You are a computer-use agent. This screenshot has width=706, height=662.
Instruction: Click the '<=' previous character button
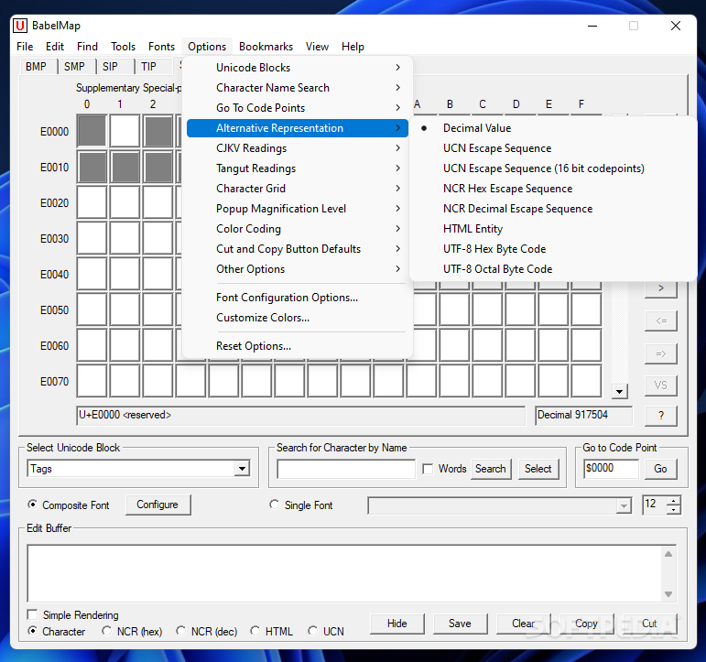pos(661,321)
